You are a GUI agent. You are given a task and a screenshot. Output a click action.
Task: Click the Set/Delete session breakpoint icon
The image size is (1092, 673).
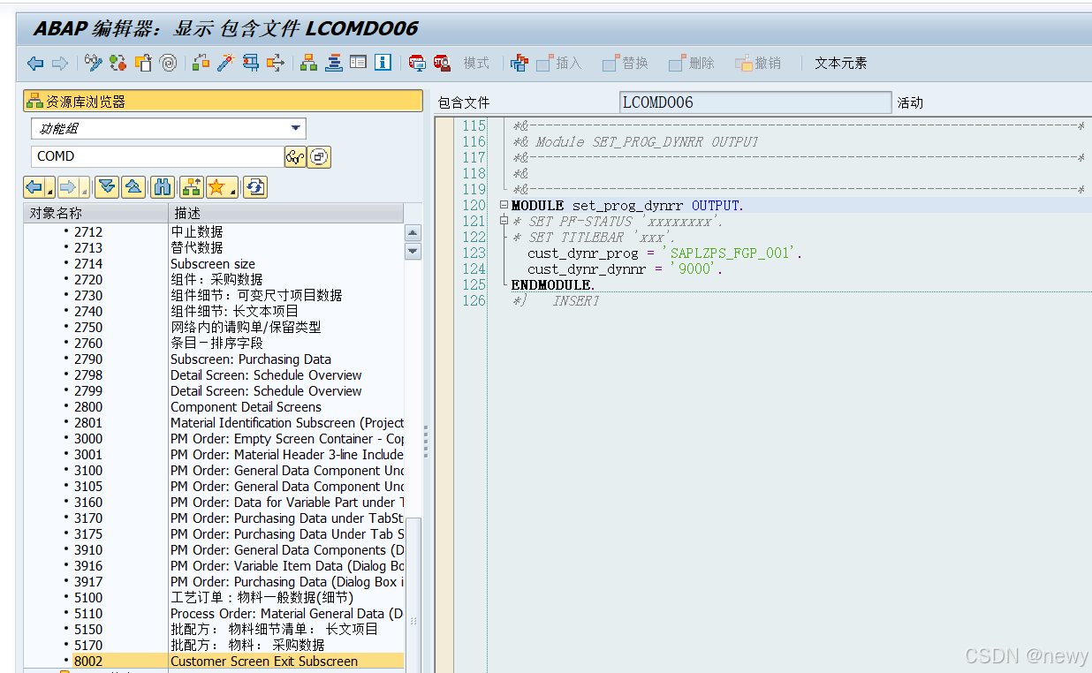(416, 63)
